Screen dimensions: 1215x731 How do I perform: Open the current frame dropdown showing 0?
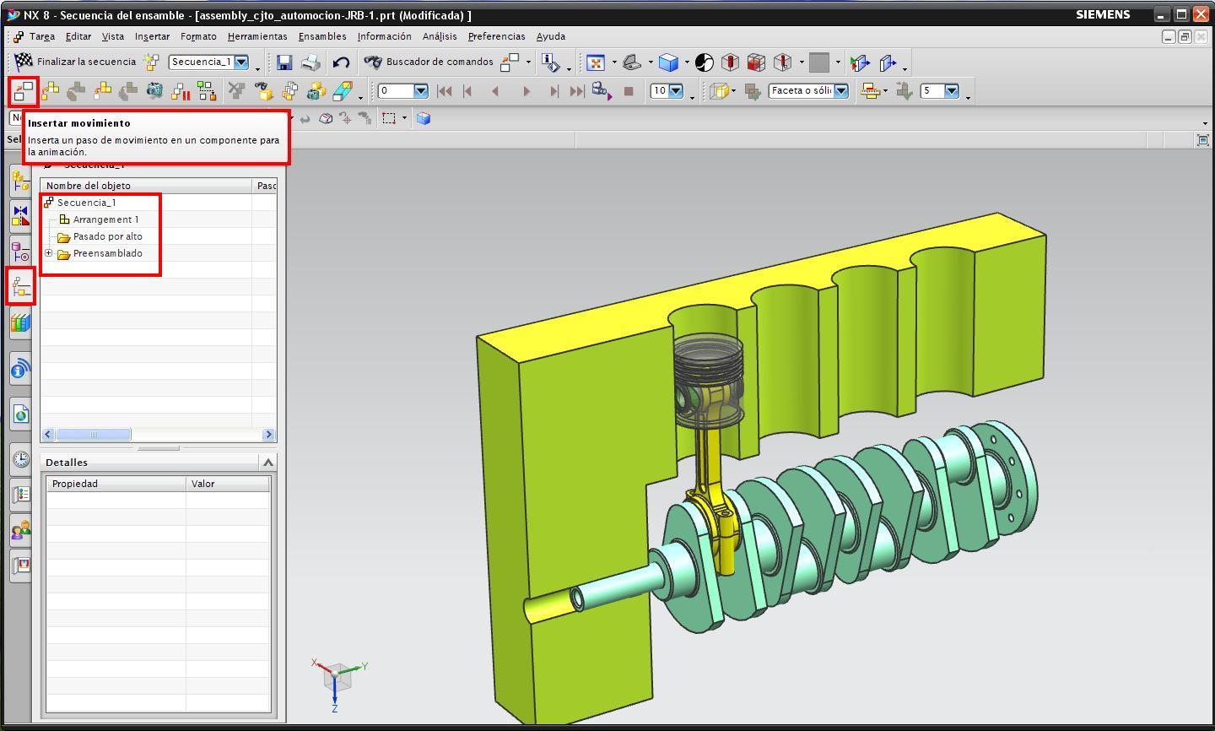tap(420, 90)
